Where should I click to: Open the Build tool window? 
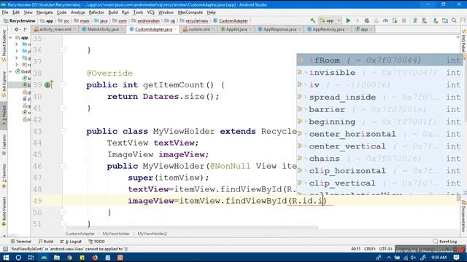[x=46, y=242]
